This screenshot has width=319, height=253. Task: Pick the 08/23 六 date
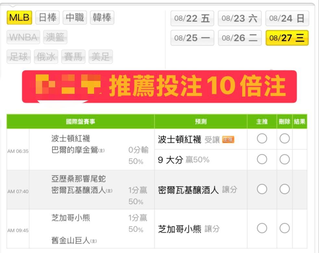[240, 18]
